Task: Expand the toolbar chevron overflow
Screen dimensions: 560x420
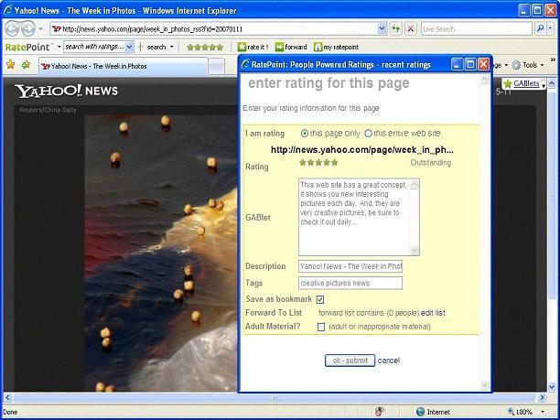Action: [x=553, y=59]
